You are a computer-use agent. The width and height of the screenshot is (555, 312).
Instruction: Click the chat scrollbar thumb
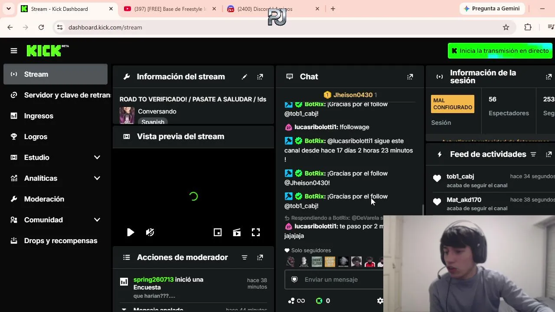pos(423,210)
